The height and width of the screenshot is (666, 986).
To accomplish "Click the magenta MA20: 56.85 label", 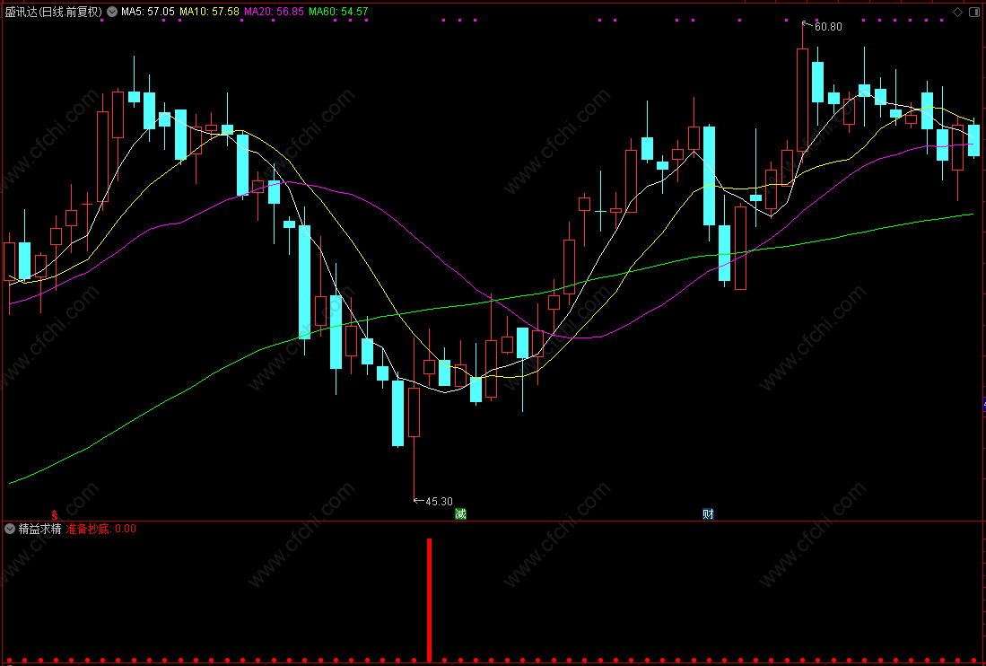I will point(274,12).
